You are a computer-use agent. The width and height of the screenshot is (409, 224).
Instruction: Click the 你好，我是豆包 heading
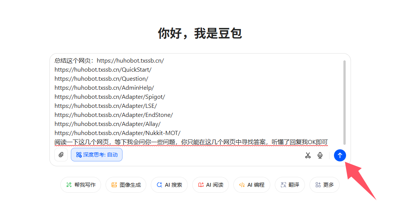(200, 34)
